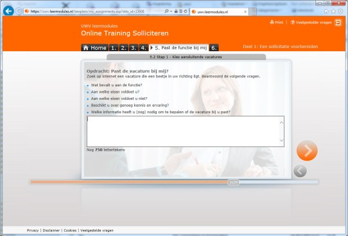Open the Privacy footer link
This screenshot has width=348, height=236.
tap(33, 230)
